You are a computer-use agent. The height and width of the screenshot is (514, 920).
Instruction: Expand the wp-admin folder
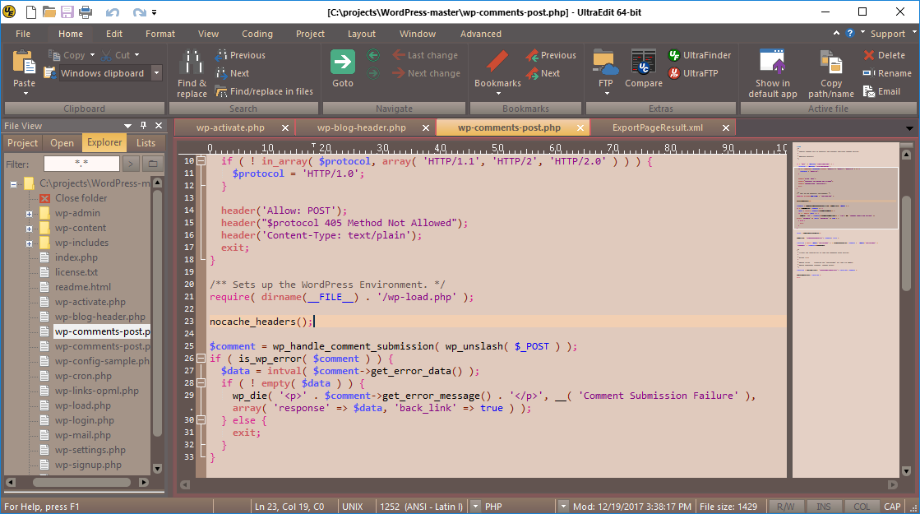(29, 214)
